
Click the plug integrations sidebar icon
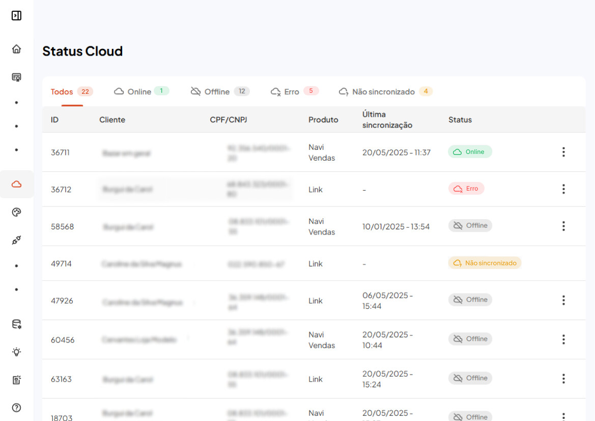[x=16, y=240]
